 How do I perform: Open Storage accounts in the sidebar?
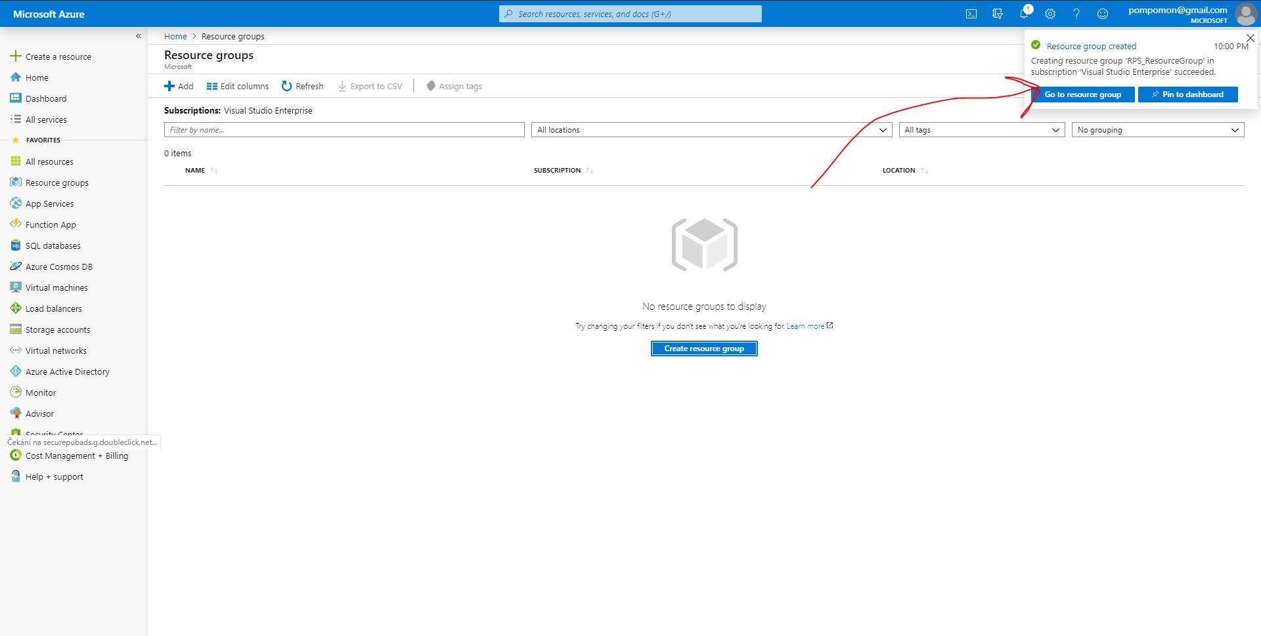58,329
